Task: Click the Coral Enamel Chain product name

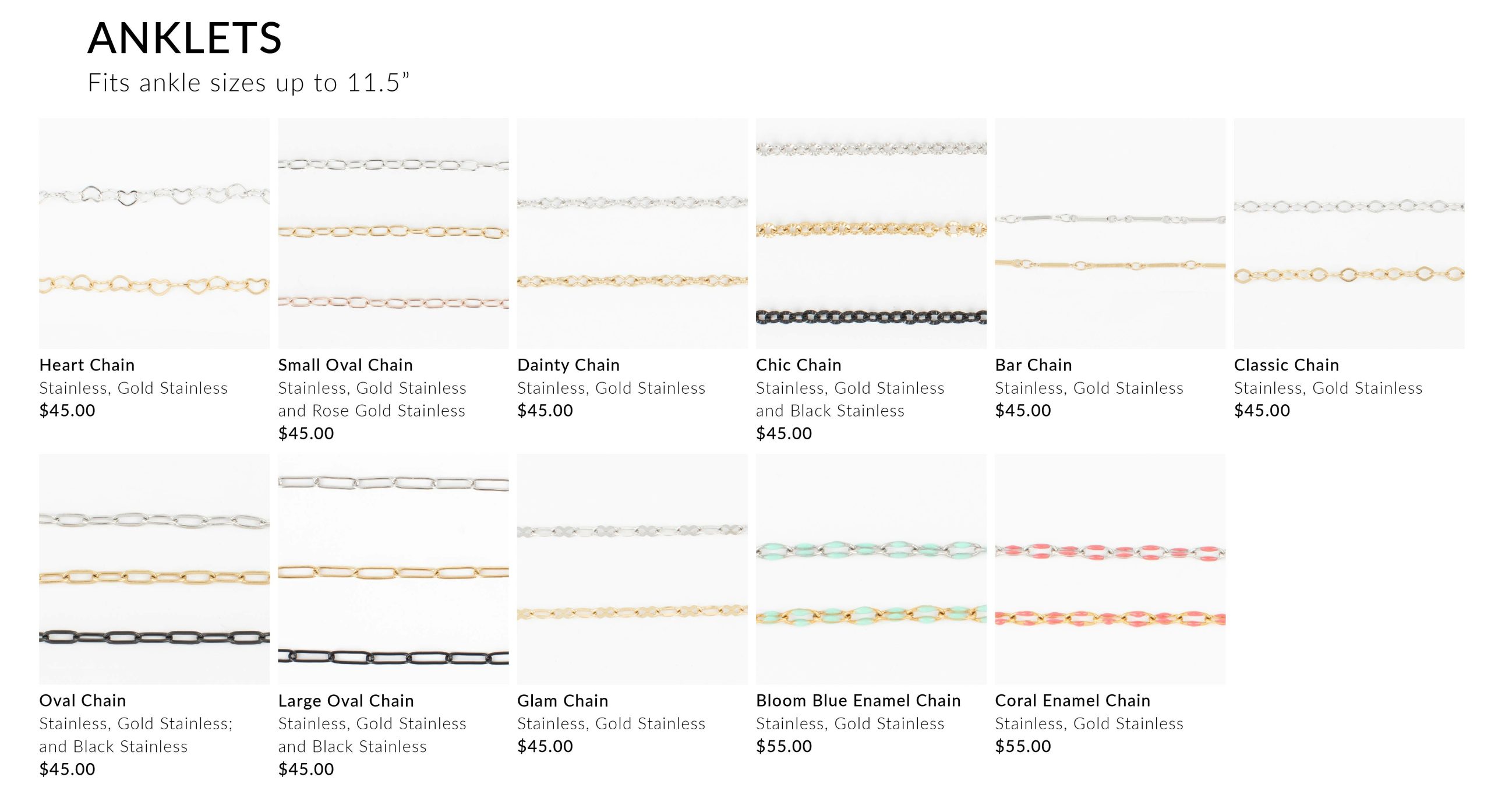Action: [x=1073, y=701]
